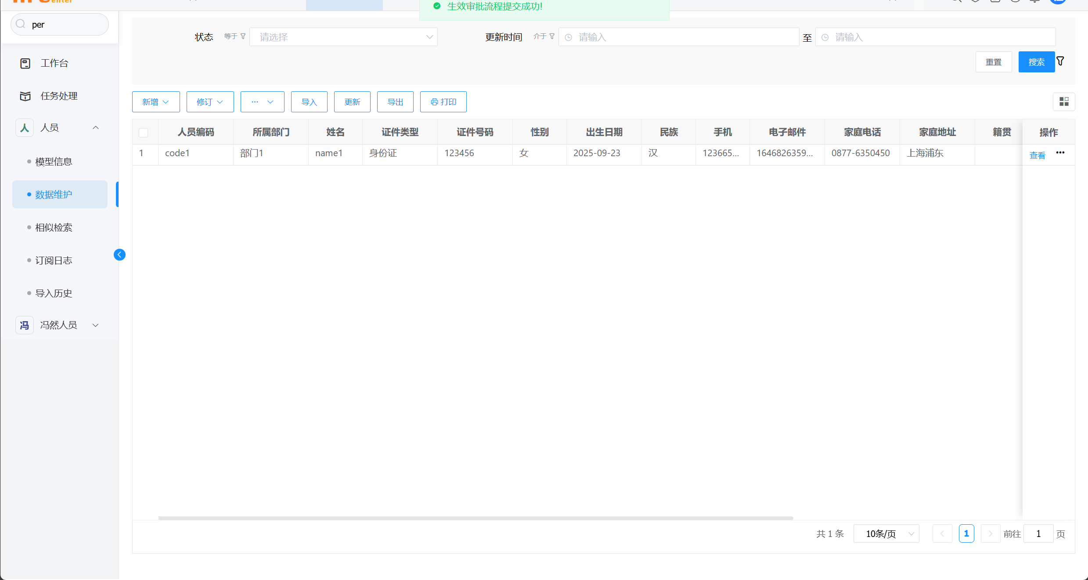This screenshot has width=1088, height=580.
Task: Click the 查看 link in row 1
Action: pos(1037,155)
